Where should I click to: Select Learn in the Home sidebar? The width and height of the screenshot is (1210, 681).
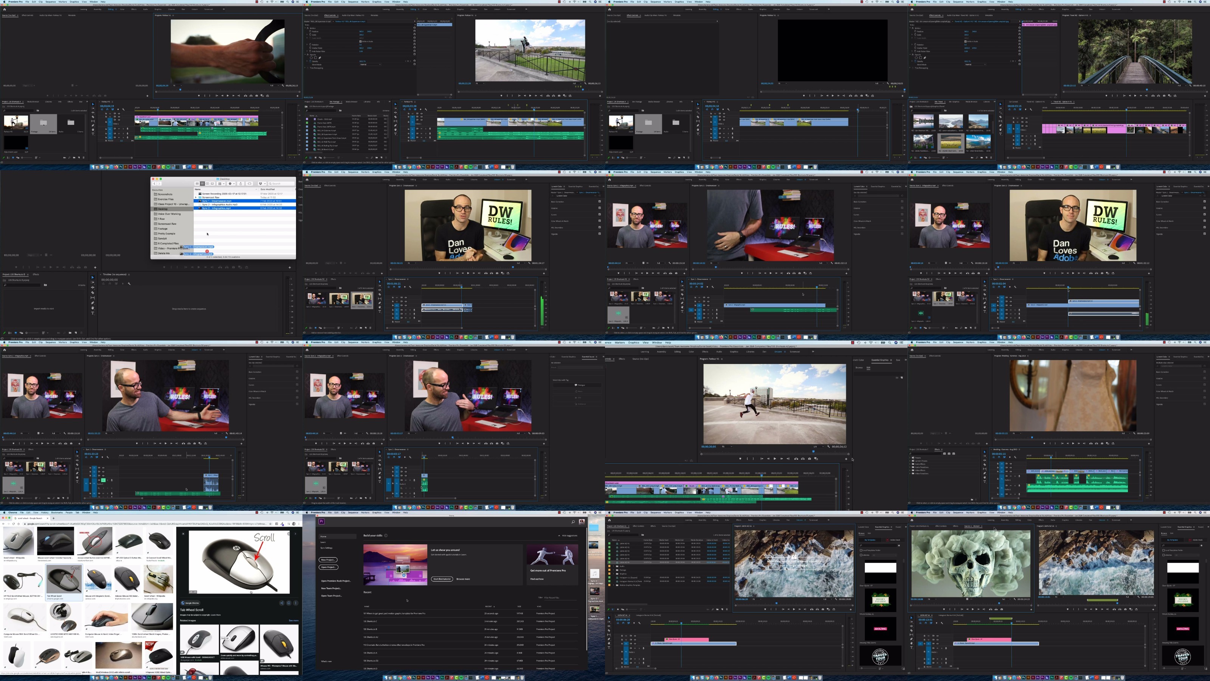(323, 543)
